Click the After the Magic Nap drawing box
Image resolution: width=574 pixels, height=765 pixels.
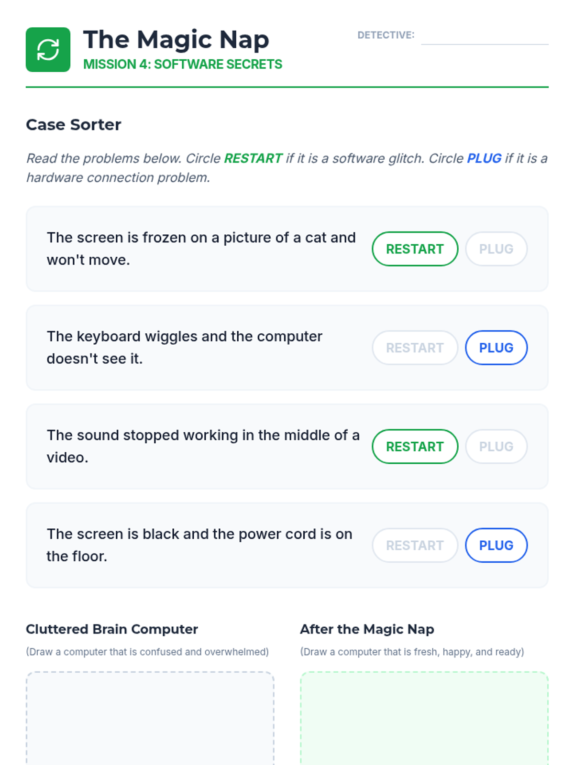tap(424, 717)
